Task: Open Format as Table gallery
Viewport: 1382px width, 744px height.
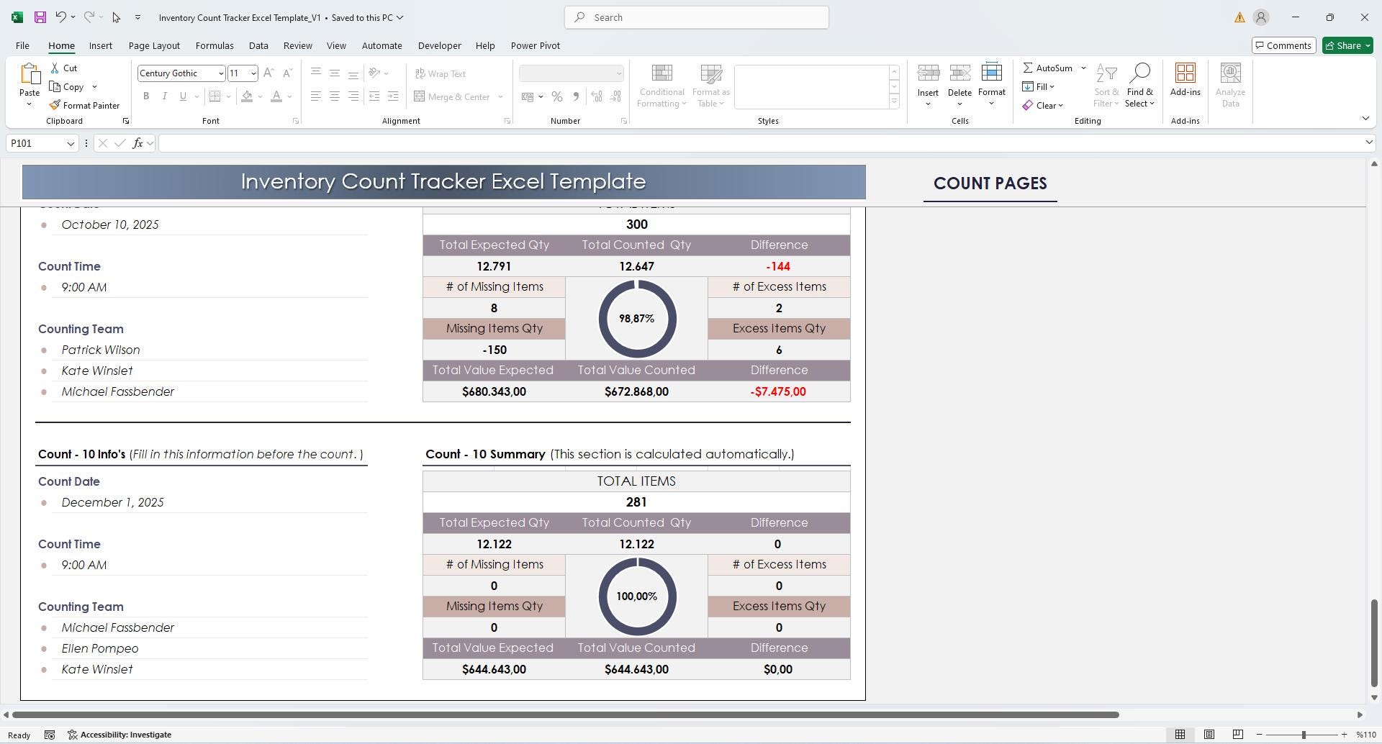Action: point(710,86)
